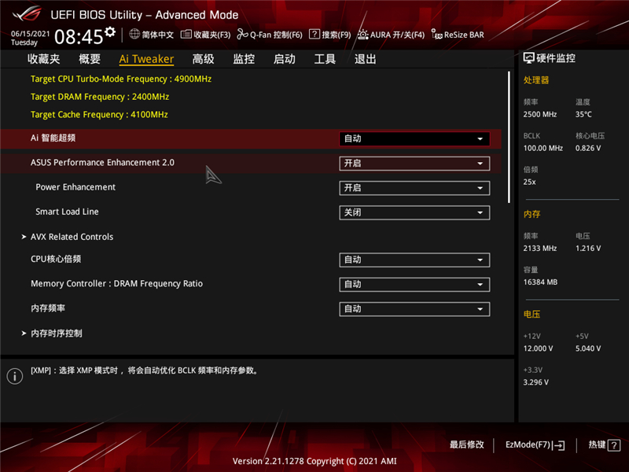Open the 退出 tab
The image size is (629, 472).
click(x=366, y=59)
